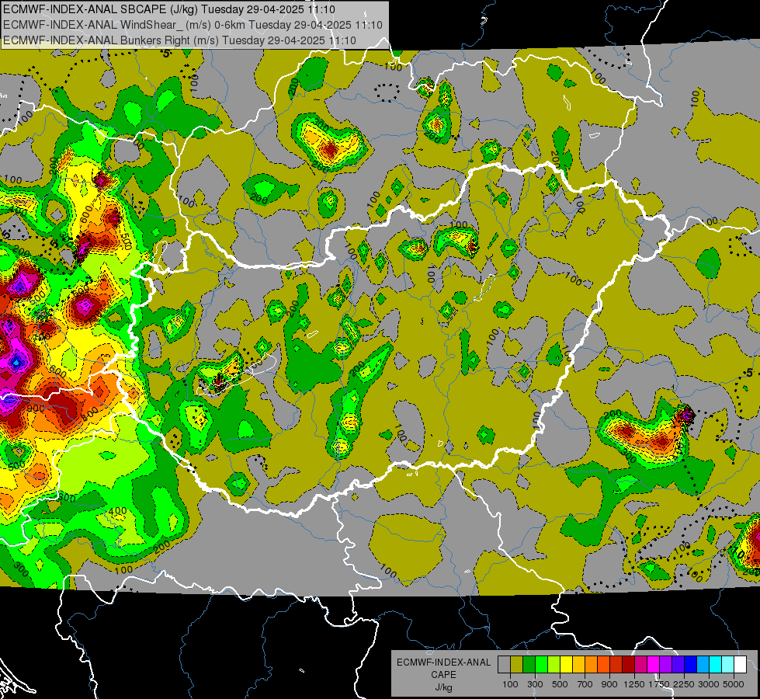760x699 pixels.
Task: Click the legend value 300
Action: 535,684
